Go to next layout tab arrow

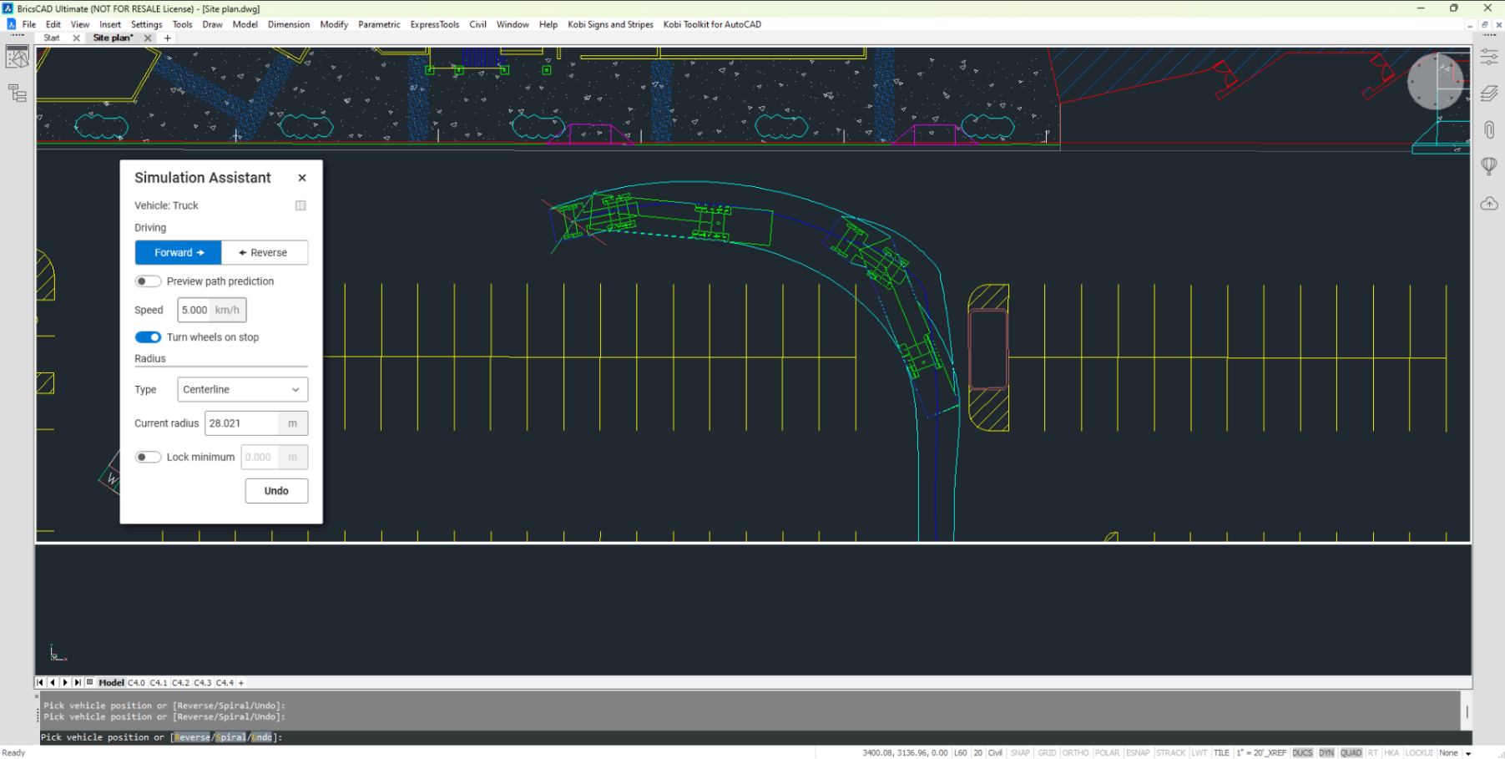[65, 682]
